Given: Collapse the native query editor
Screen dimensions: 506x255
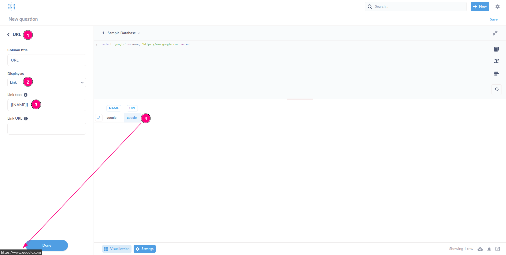Looking at the screenshot, I should tap(495, 33).
